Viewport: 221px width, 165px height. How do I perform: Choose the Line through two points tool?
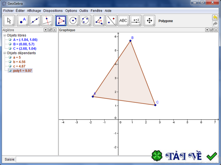[35, 21]
